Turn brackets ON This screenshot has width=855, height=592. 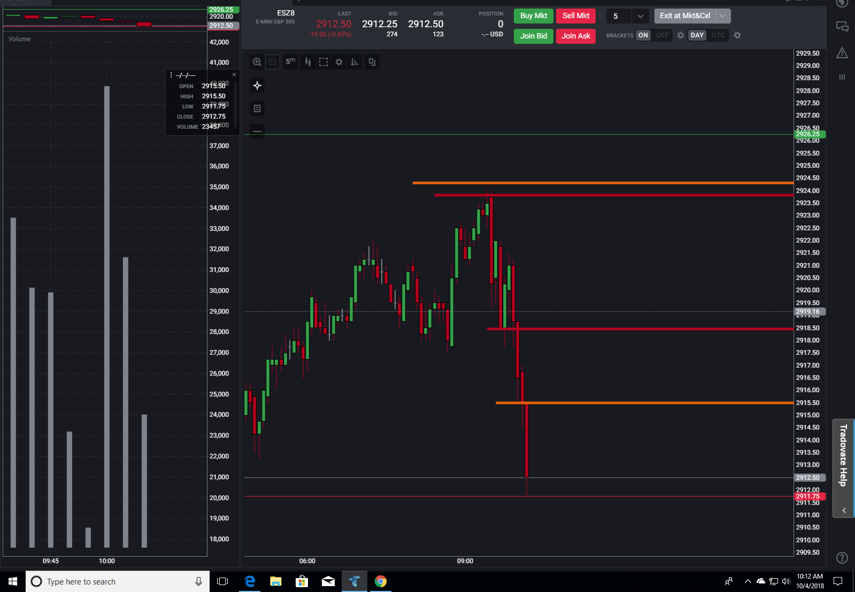[643, 35]
